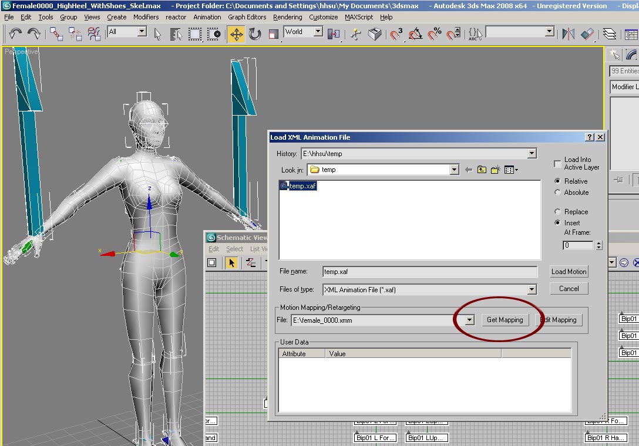Click the Schematic View Connect tool
This screenshot has height=446, width=639.
[x=251, y=263]
